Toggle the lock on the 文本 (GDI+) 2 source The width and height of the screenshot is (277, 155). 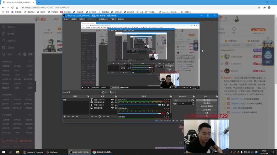(116, 100)
